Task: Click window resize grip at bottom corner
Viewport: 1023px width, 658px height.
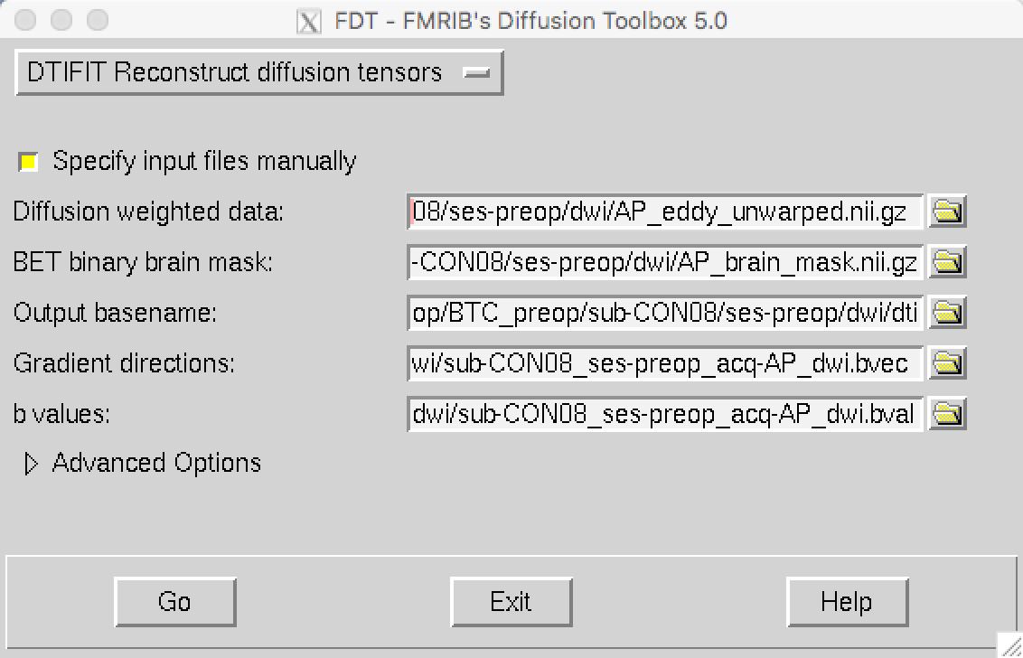Action: coord(1010,645)
